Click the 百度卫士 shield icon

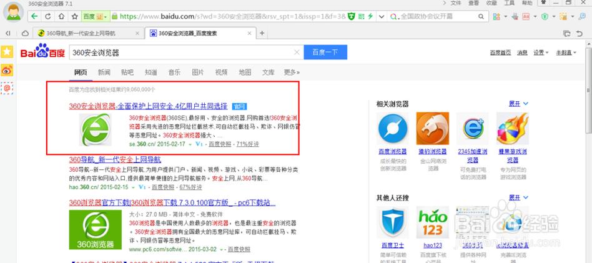(x=393, y=222)
